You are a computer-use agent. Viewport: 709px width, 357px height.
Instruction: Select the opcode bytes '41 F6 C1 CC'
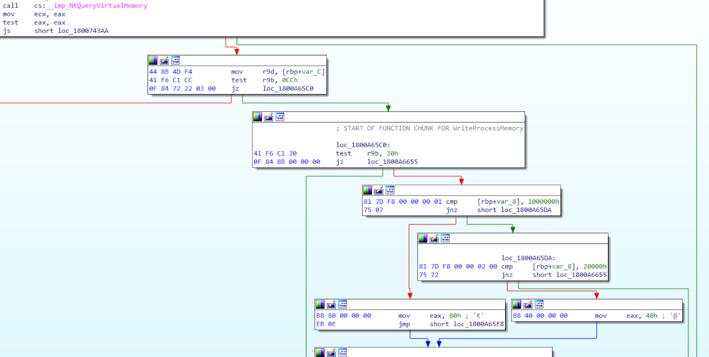tap(171, 80)
